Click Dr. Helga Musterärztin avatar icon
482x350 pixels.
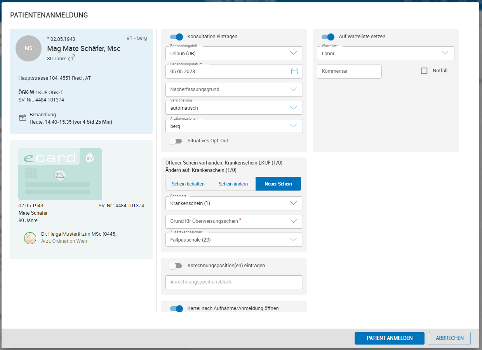pos(30,238)
